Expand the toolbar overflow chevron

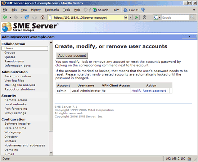pyautogui.click(x=194, y=10)
